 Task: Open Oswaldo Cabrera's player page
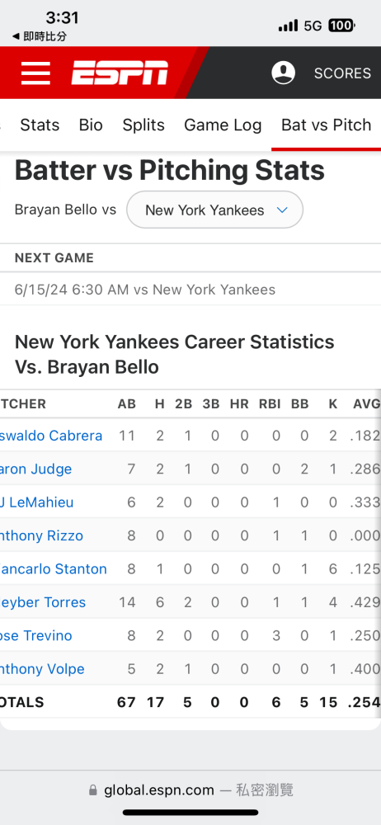coord(51,436)
